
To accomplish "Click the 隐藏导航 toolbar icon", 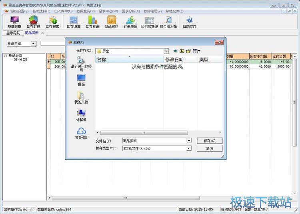I will tap(14, 22).
